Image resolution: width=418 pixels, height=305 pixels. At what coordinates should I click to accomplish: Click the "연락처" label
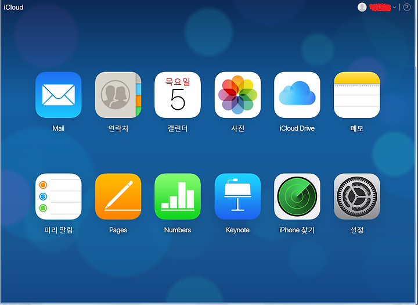(118, 128)
